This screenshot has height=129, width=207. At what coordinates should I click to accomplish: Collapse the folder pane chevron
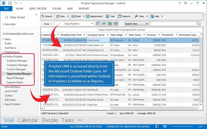coord(36,14)
